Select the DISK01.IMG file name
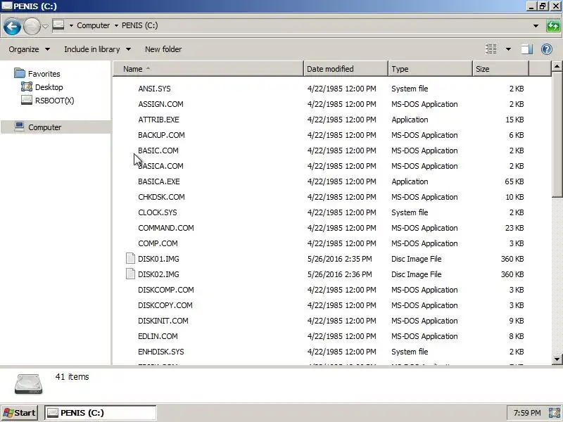This screenshot has width=563, height=422. coord(158,259)
